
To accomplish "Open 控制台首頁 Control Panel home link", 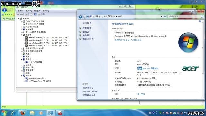I will pyautogui.click(x=87, y=23).
